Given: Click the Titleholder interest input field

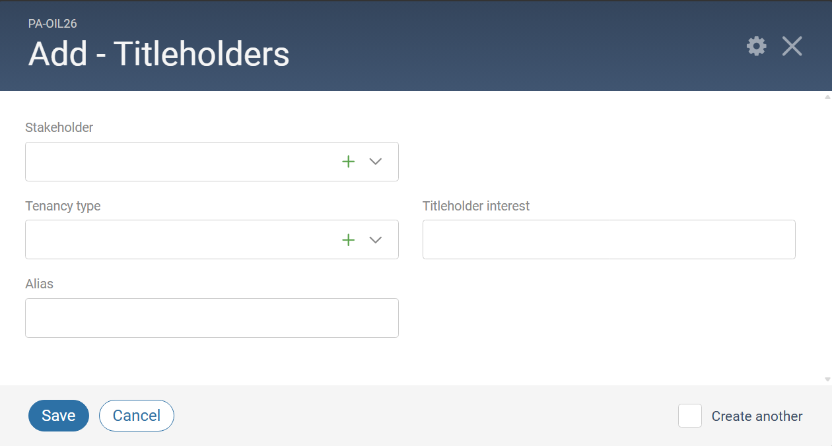Looking at the screenshot, I should pos(609,239).
